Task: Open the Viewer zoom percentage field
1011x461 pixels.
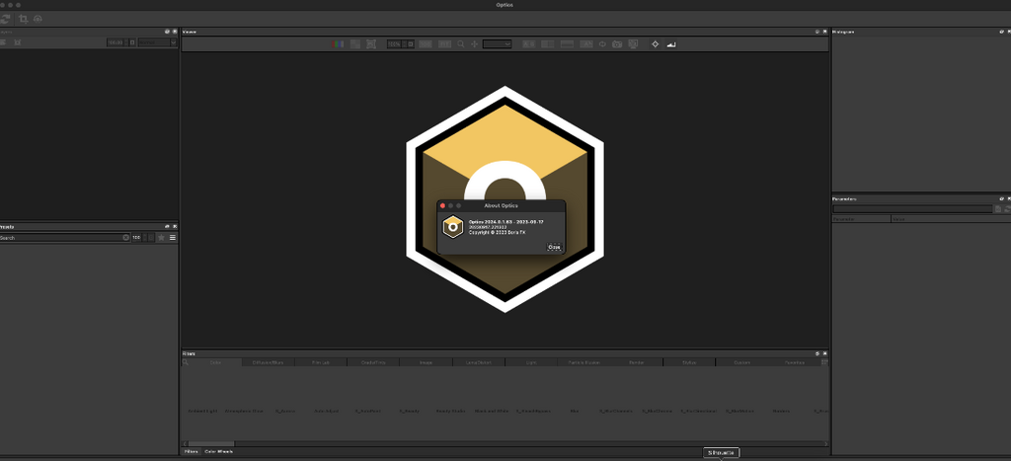Action: (x=397, y=43)
